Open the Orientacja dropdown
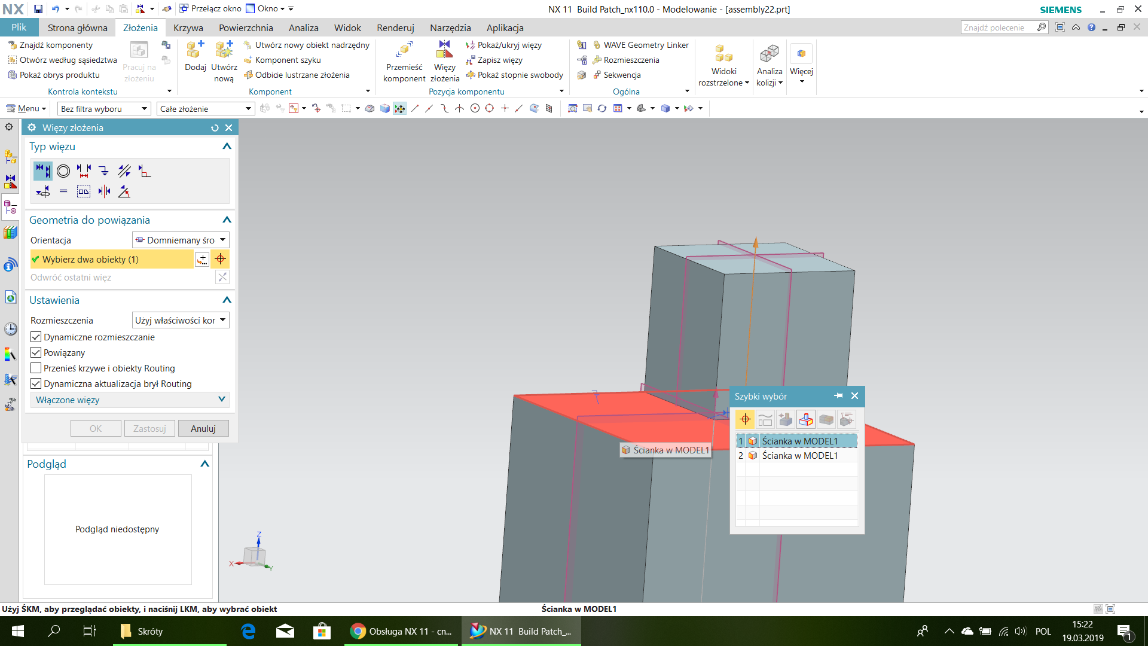The width and height of the screenshot is (1148, 646). pyautogui.click(x=181, y=240)
